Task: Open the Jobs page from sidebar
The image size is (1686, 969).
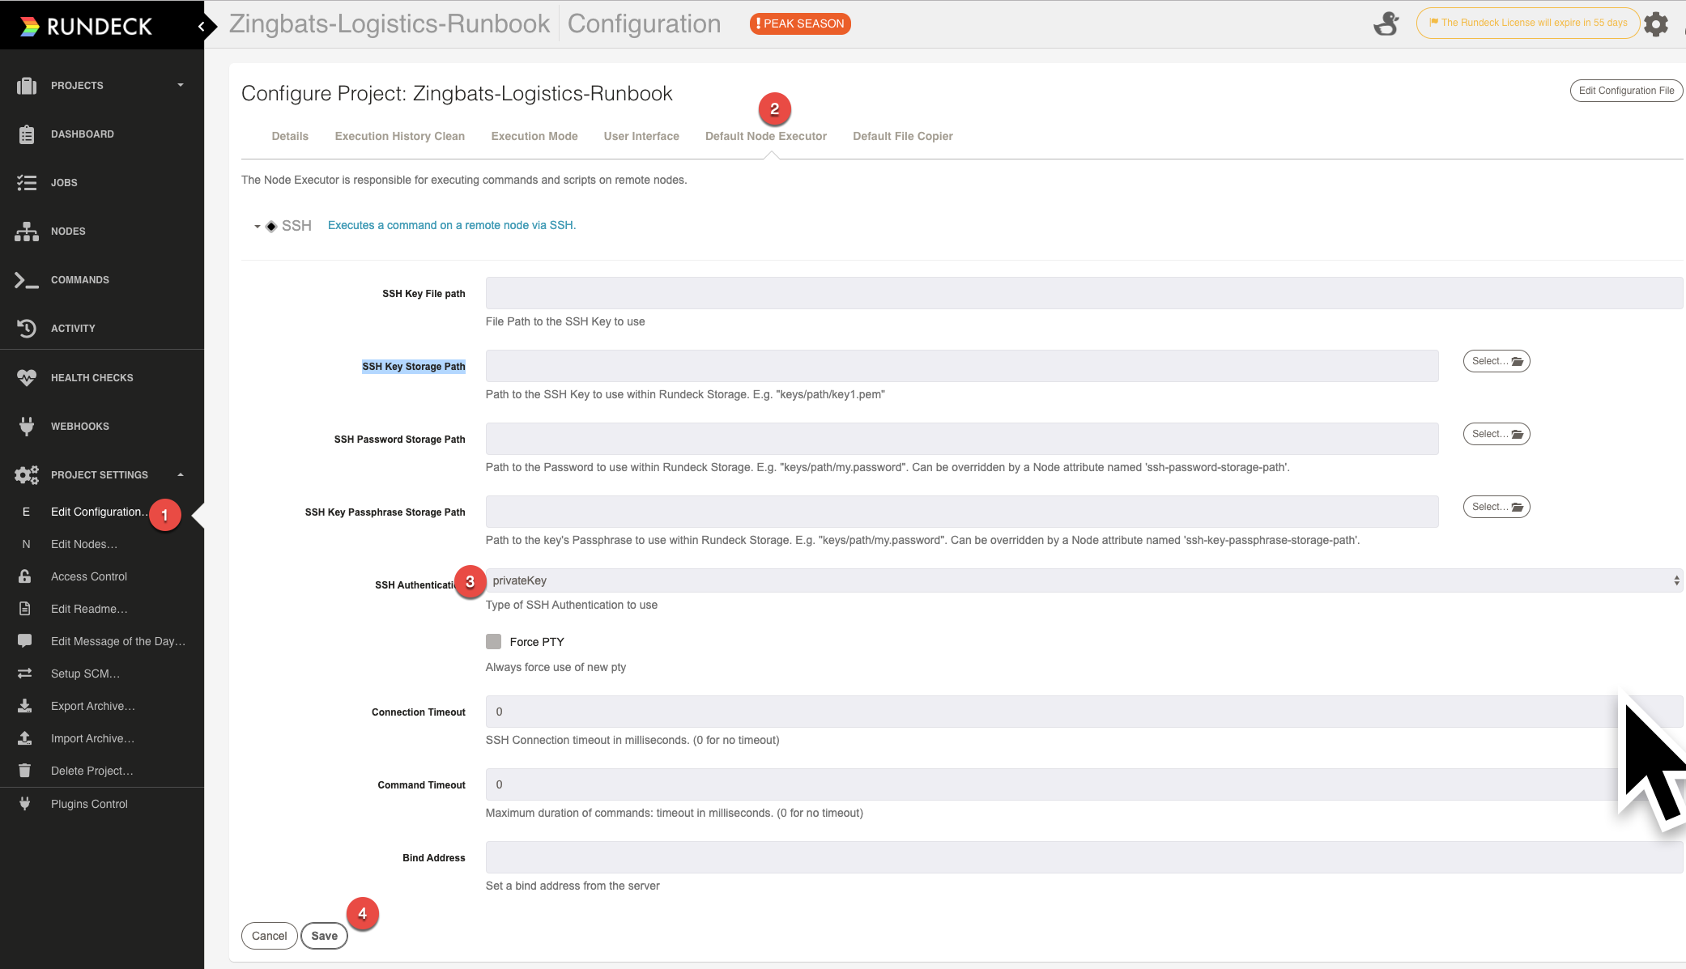Action: tap(27, 182)
